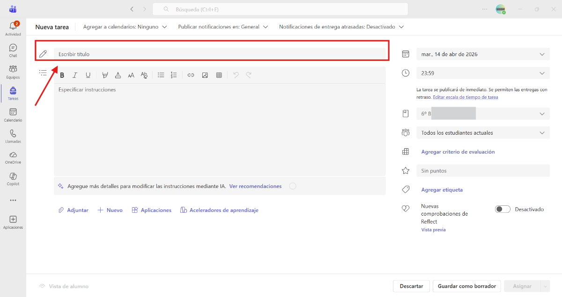
Task: Go back with the navigation arrow
Action: (x=132, y=9)
